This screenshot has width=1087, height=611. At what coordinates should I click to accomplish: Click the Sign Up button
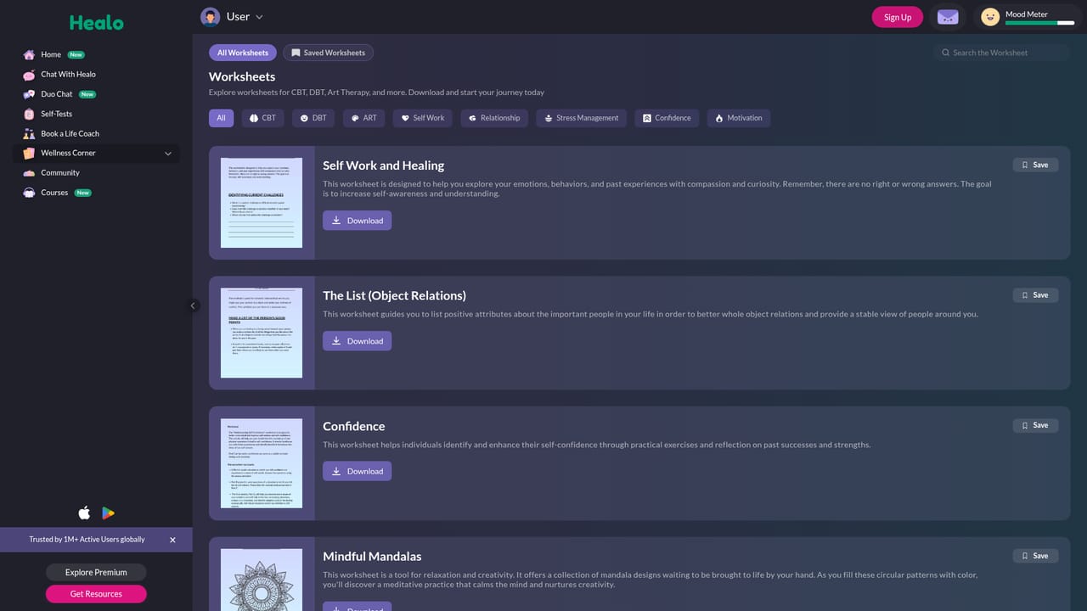[x=898, y=17]
